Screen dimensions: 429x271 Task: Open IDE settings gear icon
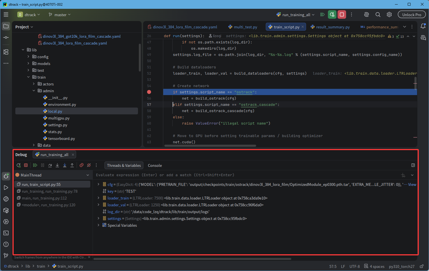click(x=389, y=14)
